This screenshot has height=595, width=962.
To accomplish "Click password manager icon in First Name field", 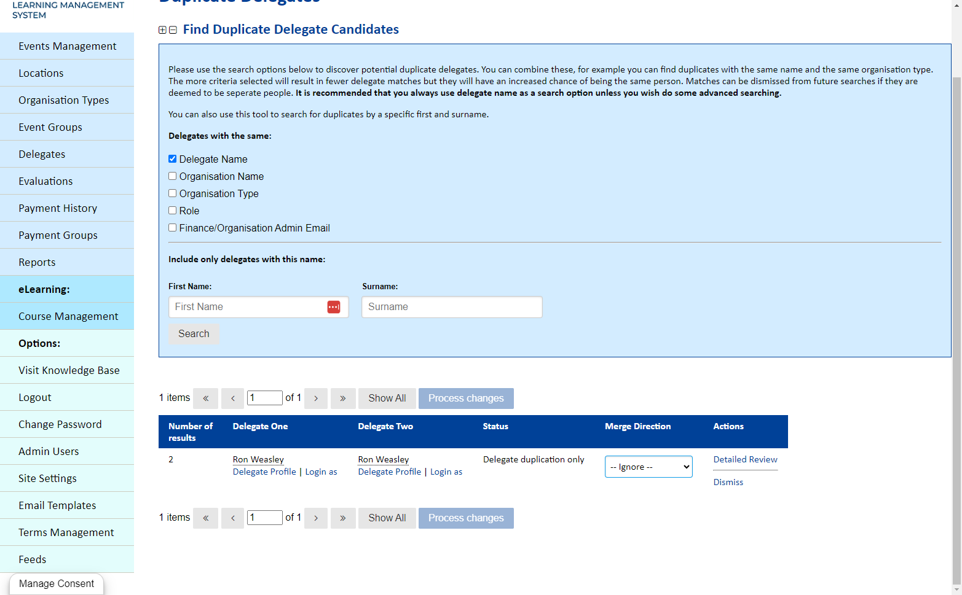I will pos(334,307).
